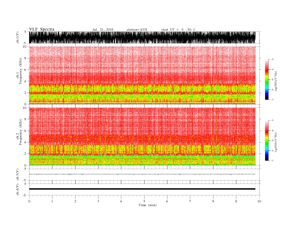Click the "2" kHz tick on ch.1 frequency axis
This screenshot has height=226, width=292.
point(25,93)
